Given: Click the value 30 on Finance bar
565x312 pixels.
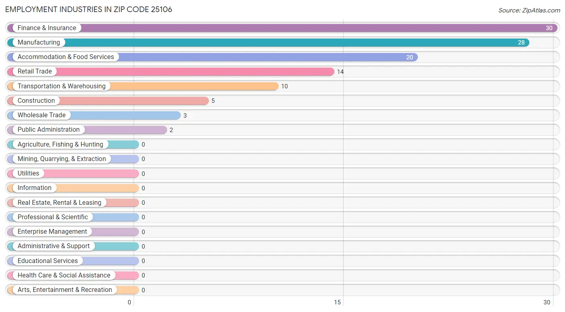Looking at the screenshot, I should point(549,28).
